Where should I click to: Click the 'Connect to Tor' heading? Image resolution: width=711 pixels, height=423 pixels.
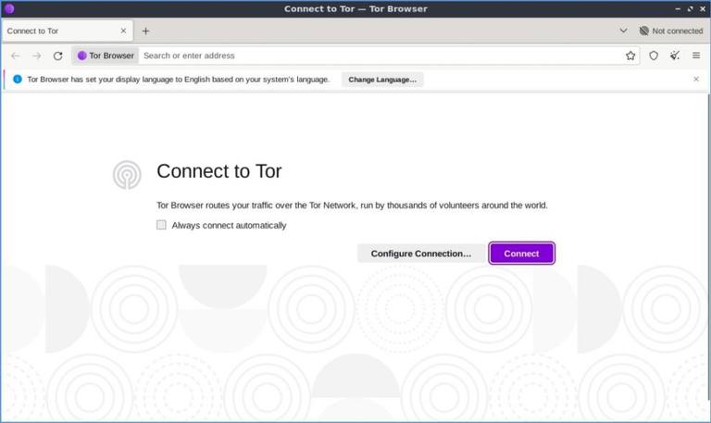pos(219,171)
